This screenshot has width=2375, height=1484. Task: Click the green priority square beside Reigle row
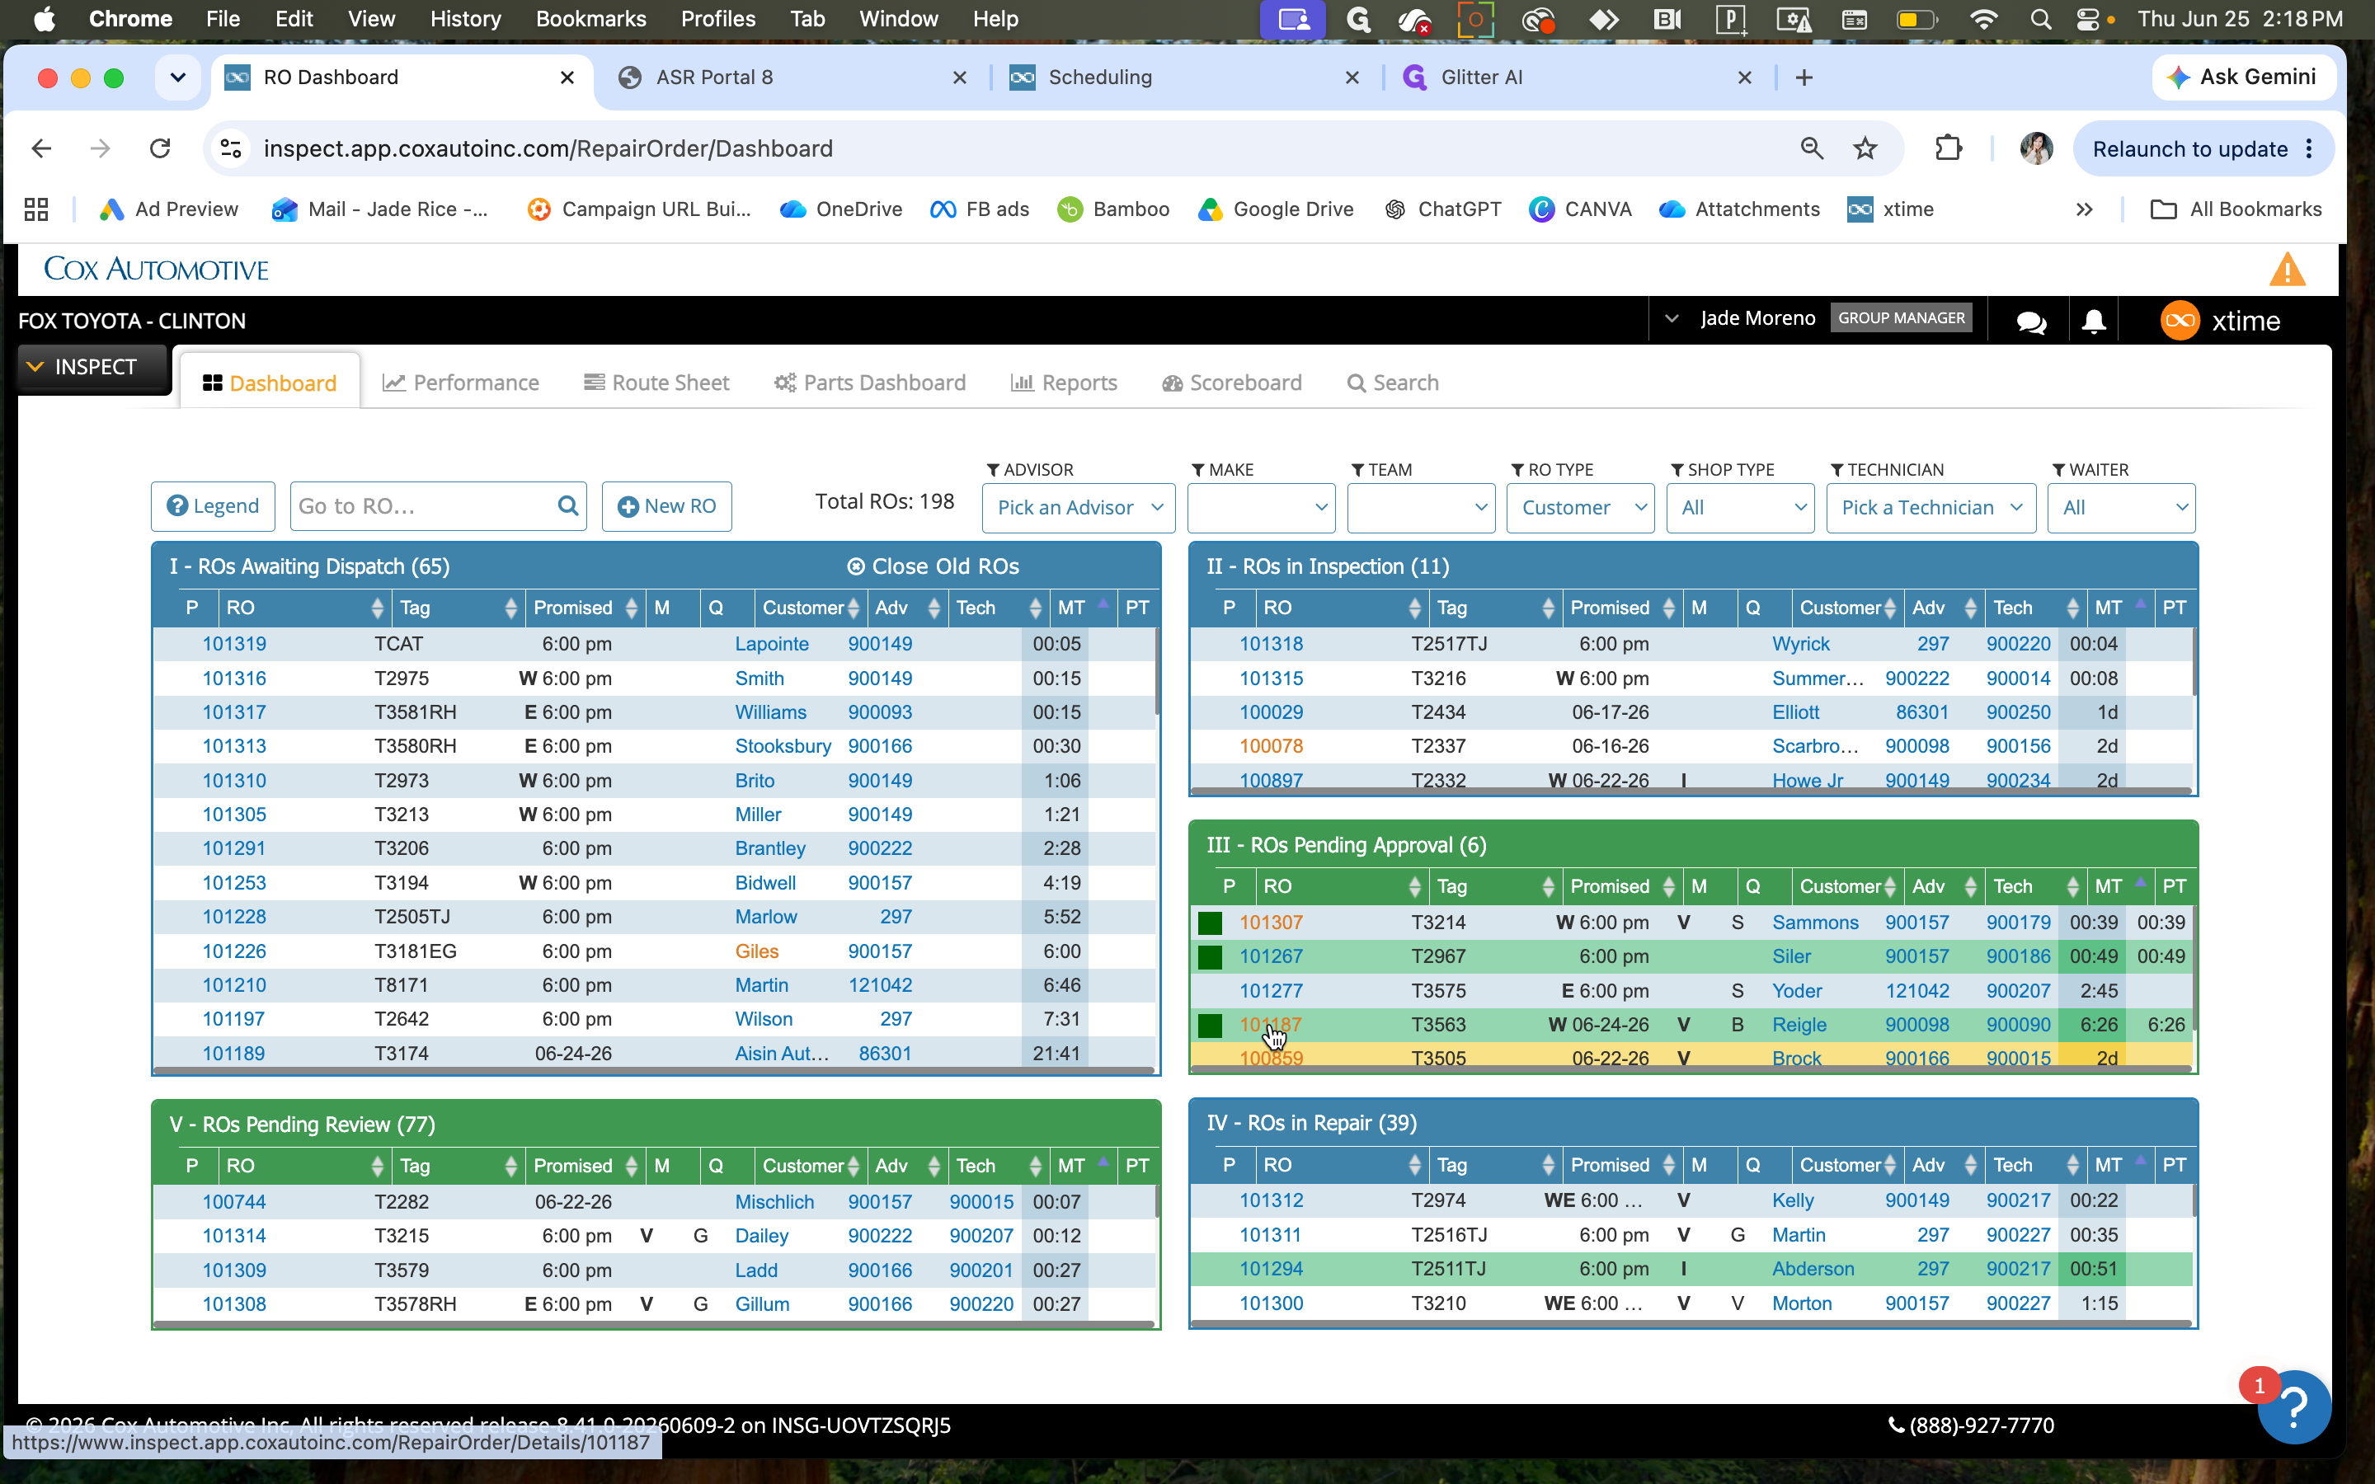pos(1210,1026)
